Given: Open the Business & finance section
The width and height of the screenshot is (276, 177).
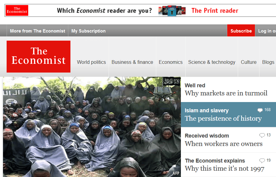Looking at the screenshot, I should (x=132, y=62).
